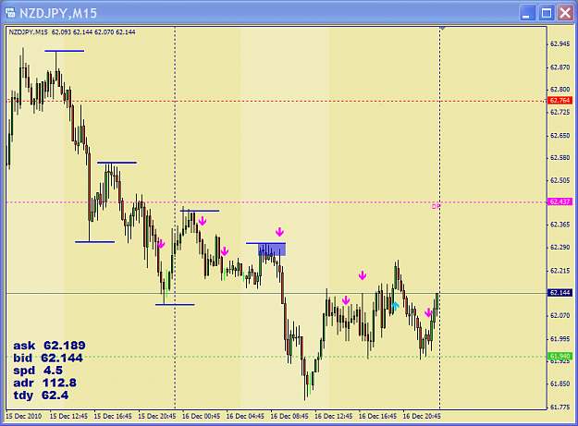Click the 62.505 price scale label
Image resolution: width=578 pixels, height=426 pixels.
click(x=560, y=180)
